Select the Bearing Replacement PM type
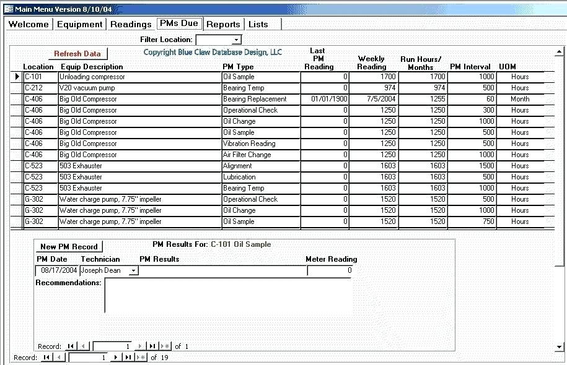 point(261,99)
